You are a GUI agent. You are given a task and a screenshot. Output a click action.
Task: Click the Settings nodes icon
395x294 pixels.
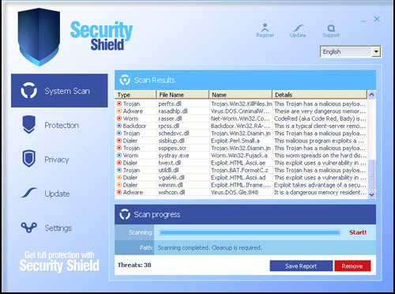coord(28,228)
